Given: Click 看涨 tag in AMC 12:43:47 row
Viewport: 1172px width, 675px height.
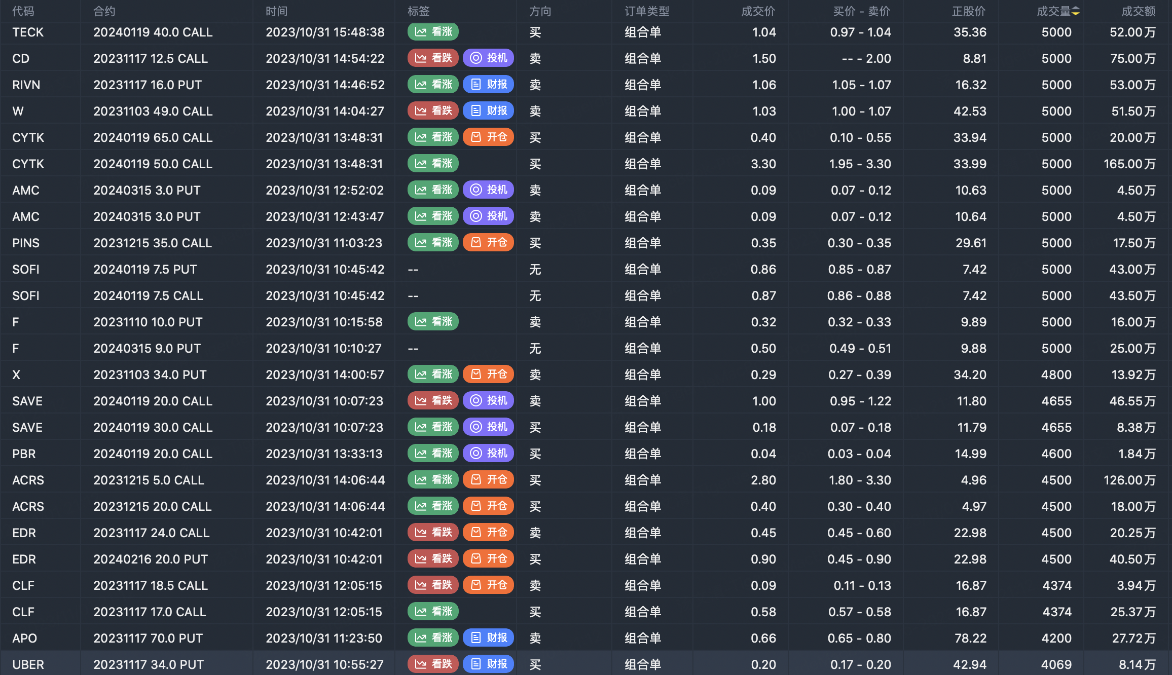Looking at the screenshot, I should [x=433, y=216].
